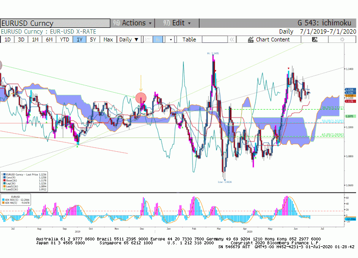358x258 pixels.
Task: Select the 1M time range
Action: 35,40
